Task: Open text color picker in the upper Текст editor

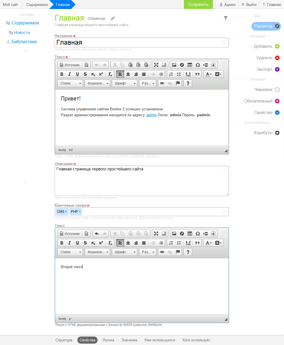Action: (x=208, y=74)
